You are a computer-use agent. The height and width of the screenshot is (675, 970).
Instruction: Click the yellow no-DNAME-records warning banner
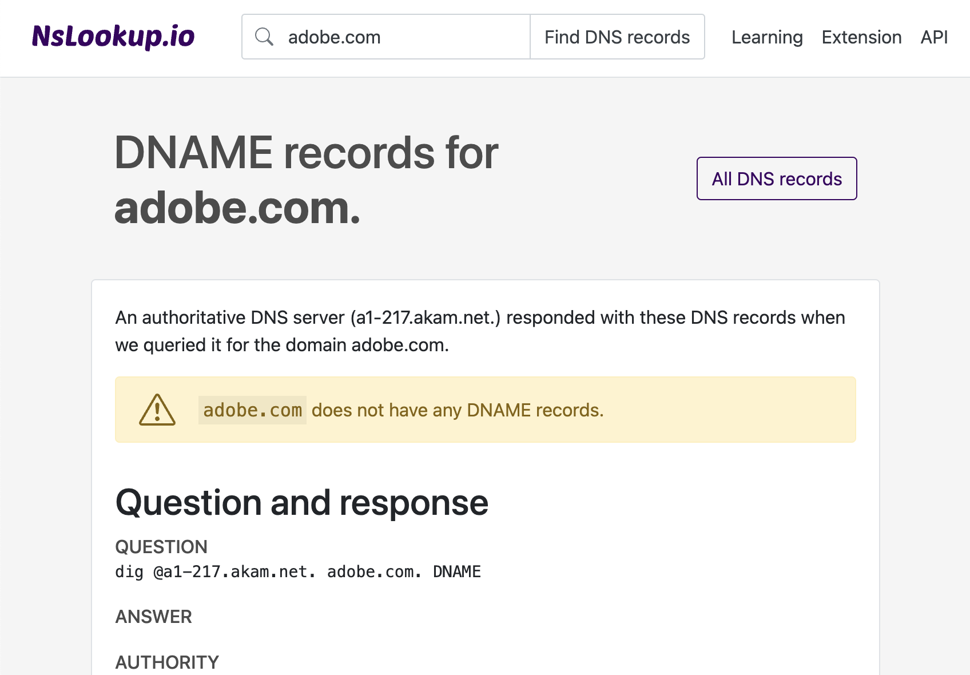(x=485, y=410)
